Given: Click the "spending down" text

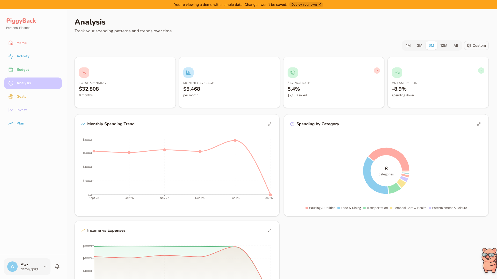Looking at the screenshot, I should point(403,95).
